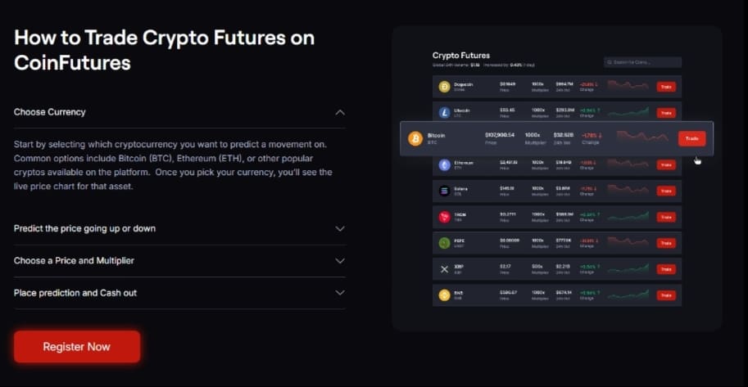Viewport: 748px width, 387px height.
Task: Click the red TRON coin icon
Action: click(x=445, y=217)
